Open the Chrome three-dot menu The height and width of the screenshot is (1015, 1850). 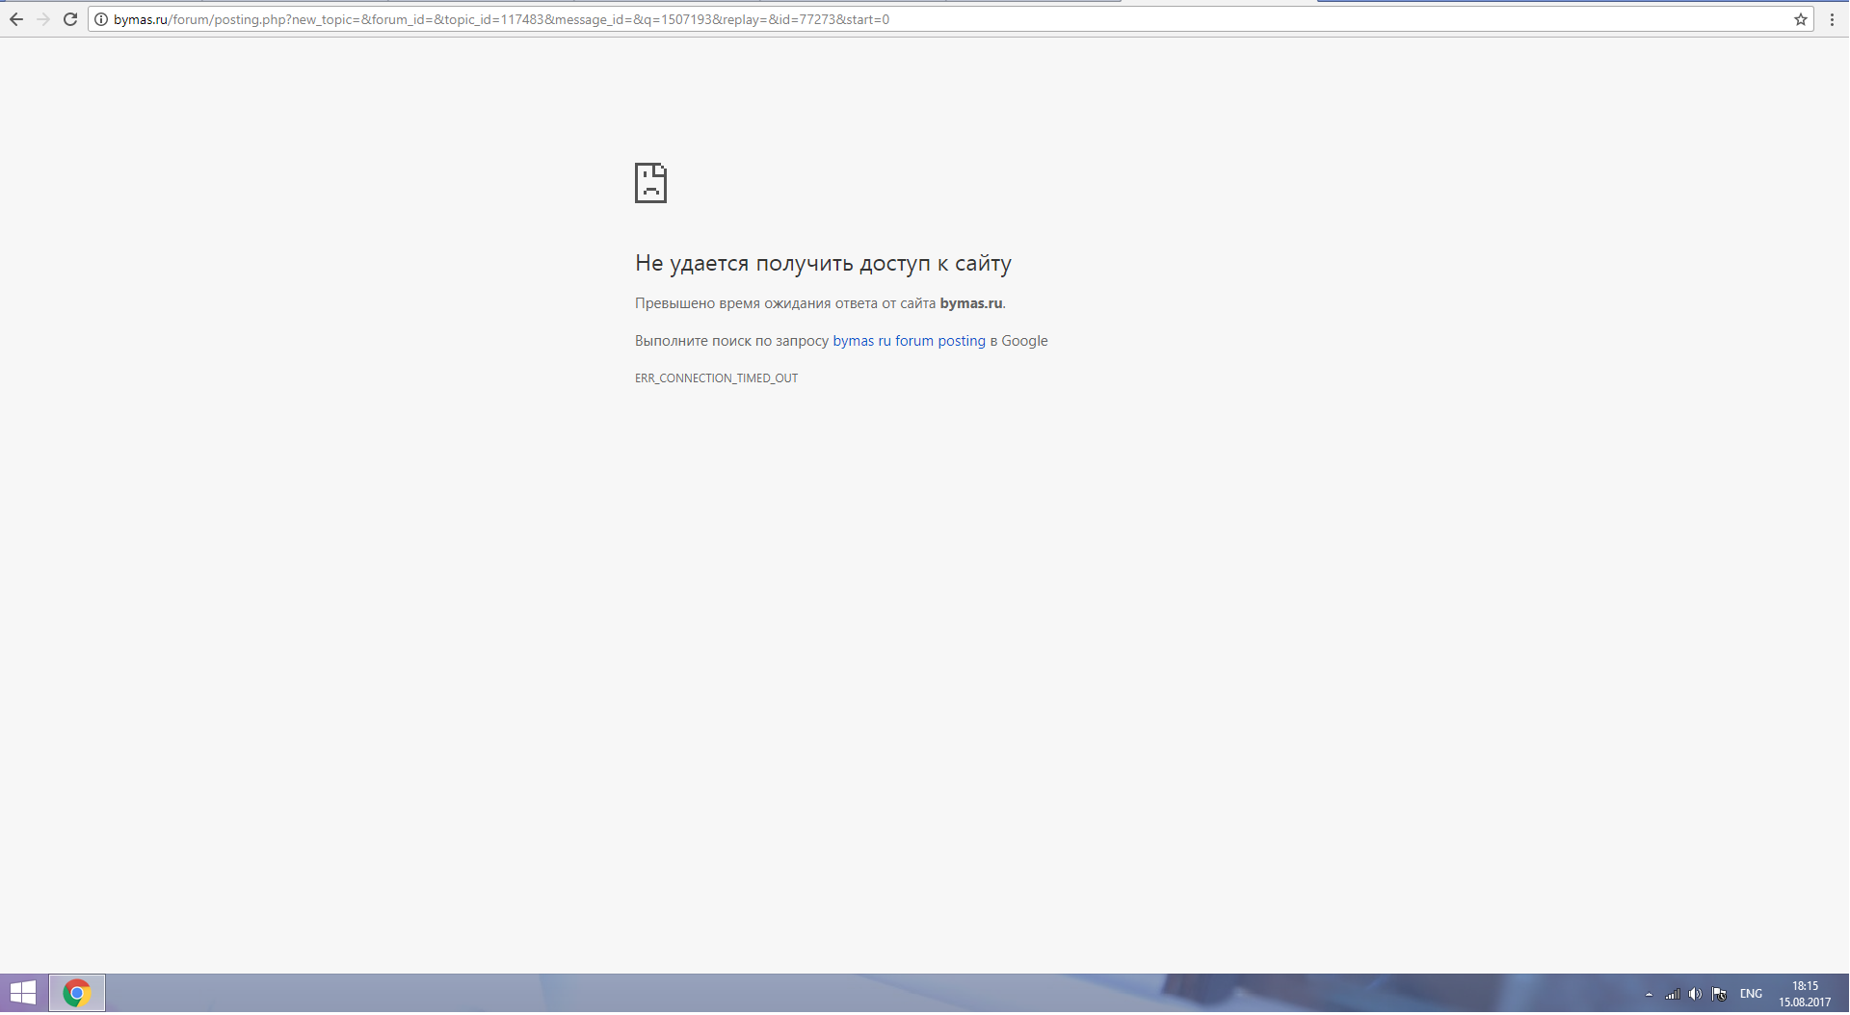[x=1832, y=19]
